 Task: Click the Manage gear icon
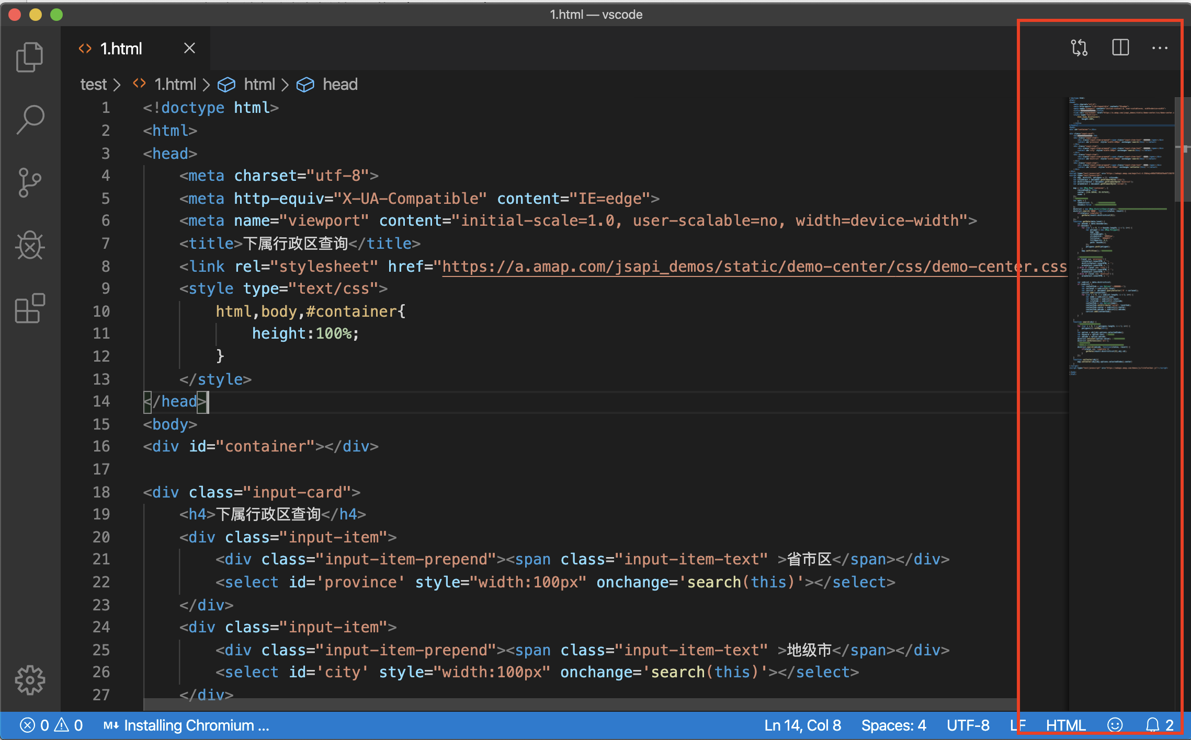[30, 680]
